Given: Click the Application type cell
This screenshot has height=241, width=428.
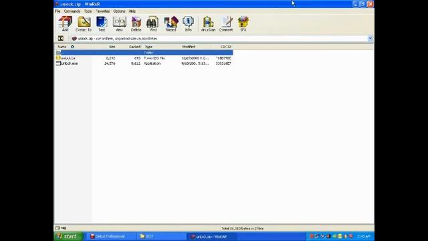Looking at the screenshot, I should (152, 64).
